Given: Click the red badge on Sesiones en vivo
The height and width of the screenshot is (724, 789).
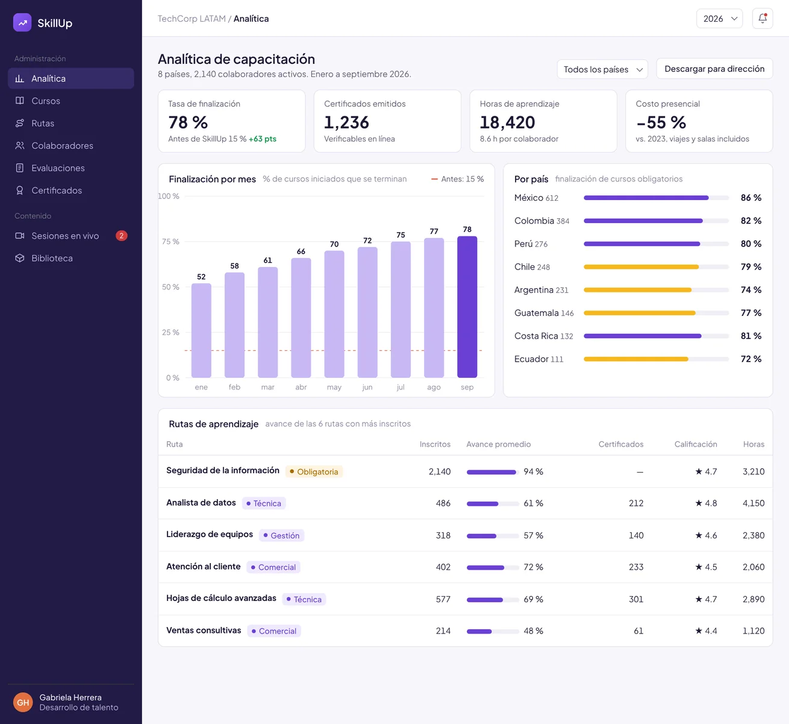Looking at the screenshot, I should [x=122, y=236].
